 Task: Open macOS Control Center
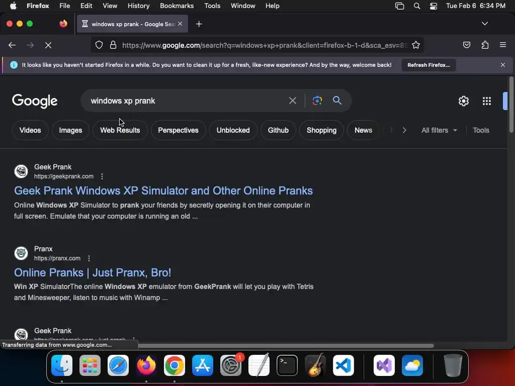(x=433, y=6)
